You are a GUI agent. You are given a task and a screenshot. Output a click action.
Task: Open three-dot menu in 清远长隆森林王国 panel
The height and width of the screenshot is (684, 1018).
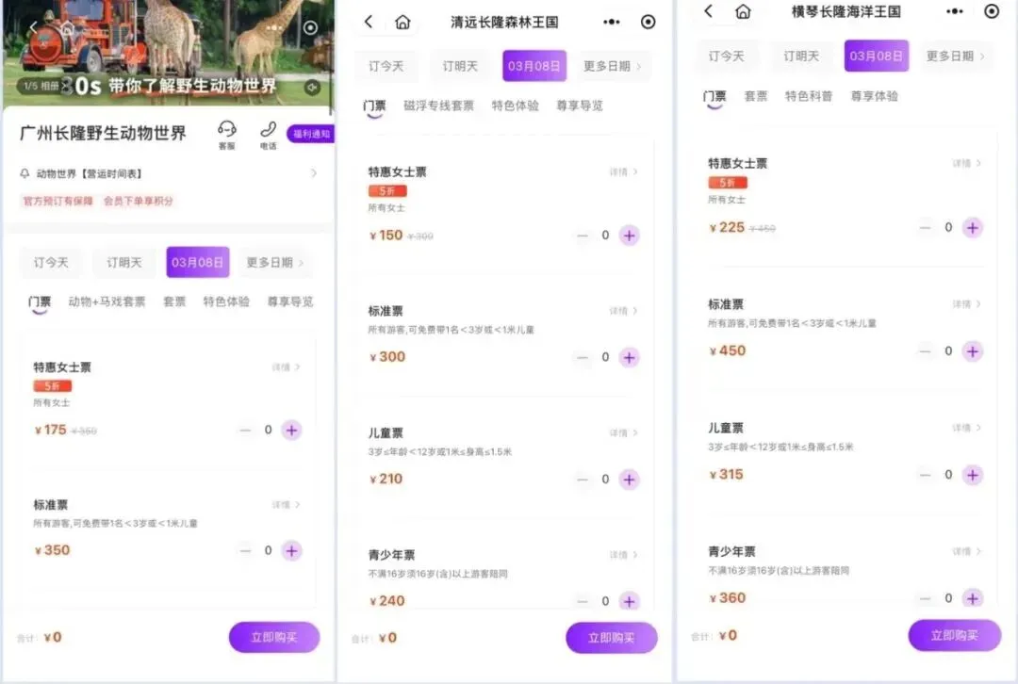612,22
